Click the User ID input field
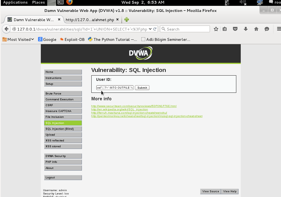 point(115,88)
